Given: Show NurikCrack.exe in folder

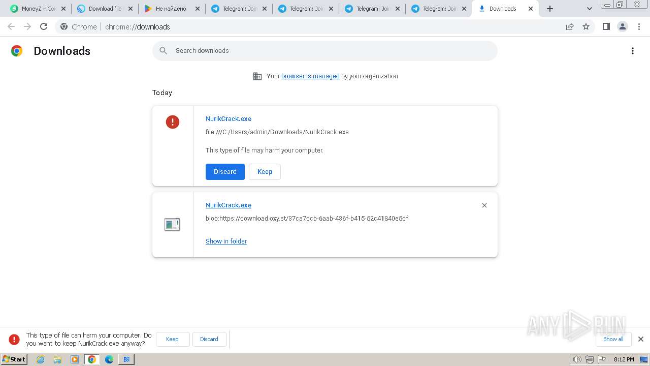Looking at the screenshot, I should [226, 241].
